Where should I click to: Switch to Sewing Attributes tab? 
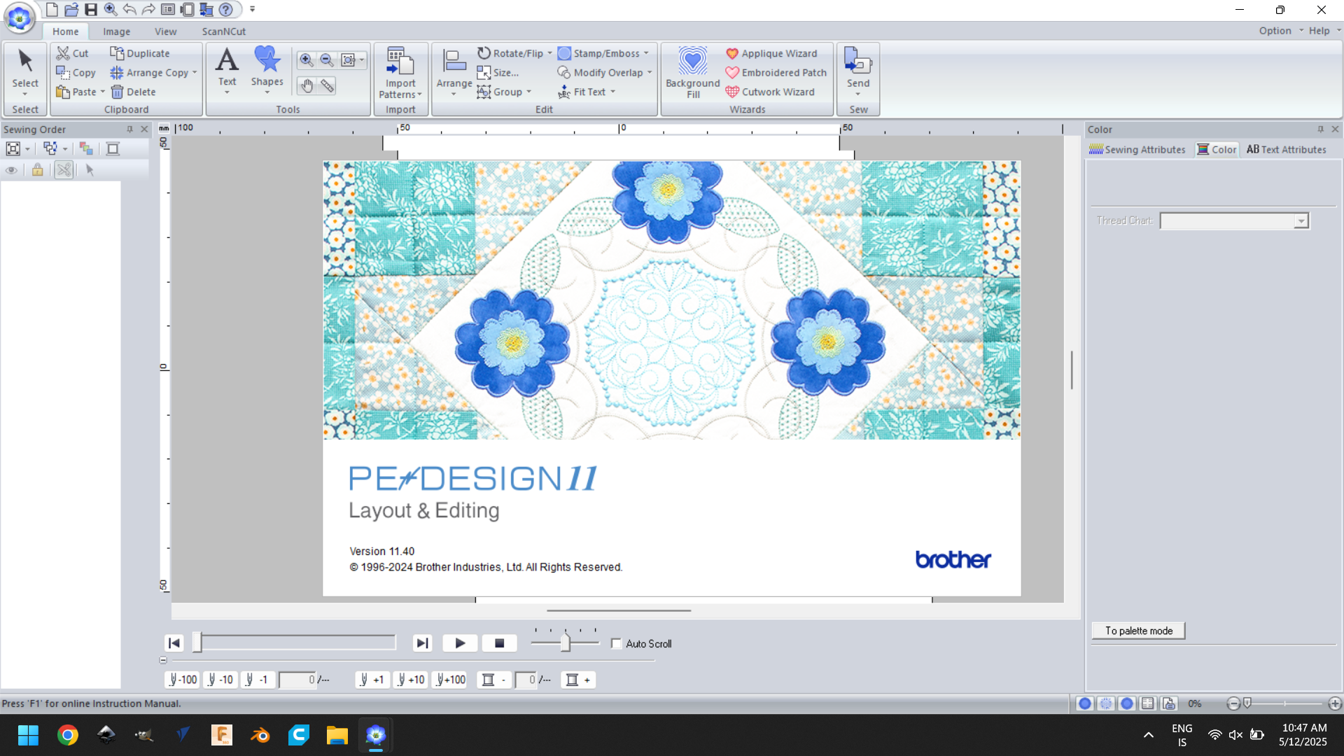click(x=1137, y=149)
